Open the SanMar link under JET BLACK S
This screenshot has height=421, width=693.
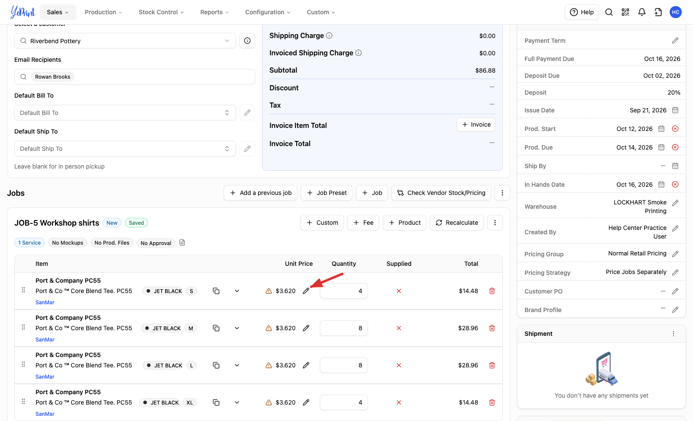(45, 303)
